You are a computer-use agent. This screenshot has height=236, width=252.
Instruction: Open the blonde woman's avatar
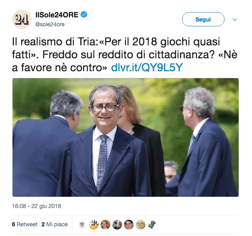coord(105,224)
